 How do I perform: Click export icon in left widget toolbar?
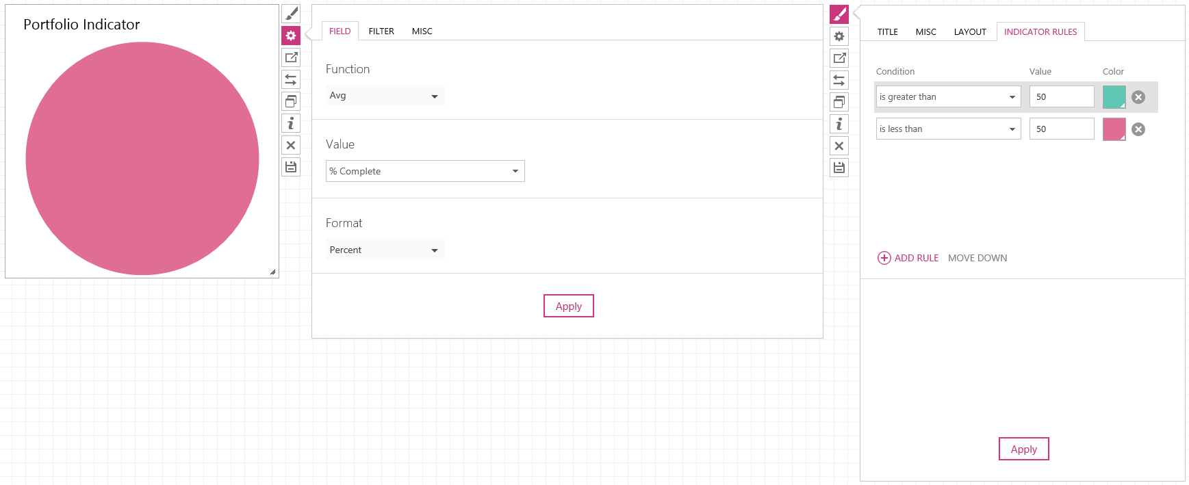click(291, 57)
